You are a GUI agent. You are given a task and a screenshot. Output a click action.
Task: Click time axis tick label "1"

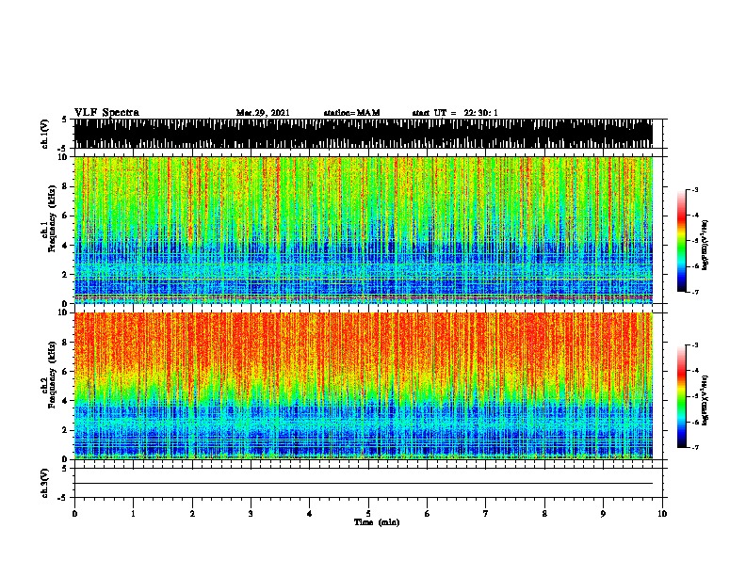[133, 514]
